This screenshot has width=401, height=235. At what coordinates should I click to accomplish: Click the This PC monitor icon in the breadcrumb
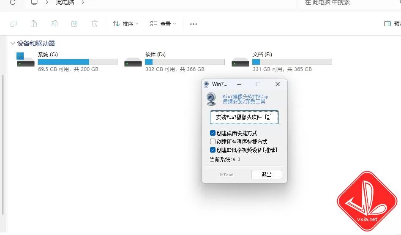pos(34,2)
